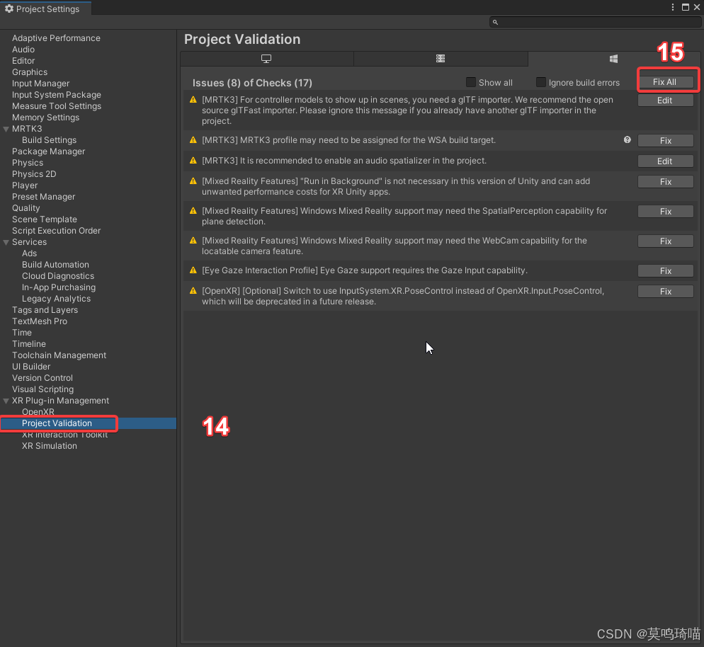This screenshot has width=704, height=647.
Task: Open Package Manager settings
Action: (48, 151)
